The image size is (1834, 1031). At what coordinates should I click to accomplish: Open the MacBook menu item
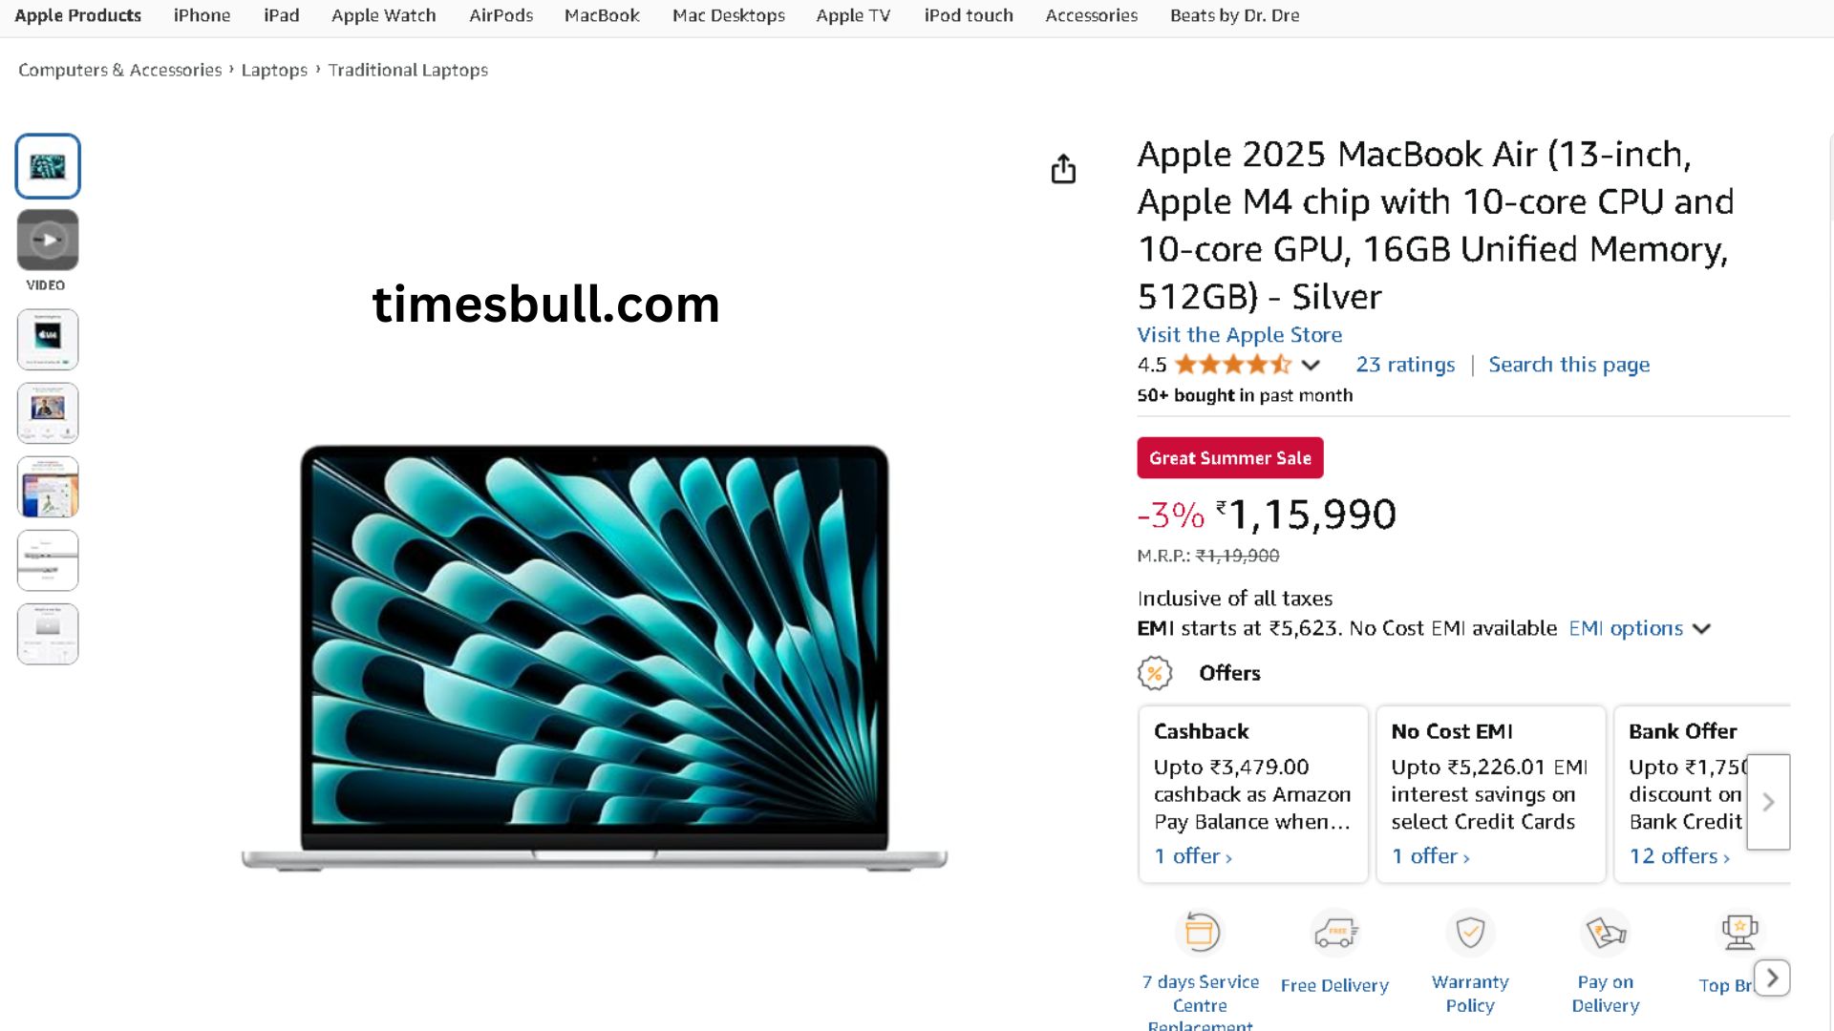[x=602, y=15]
